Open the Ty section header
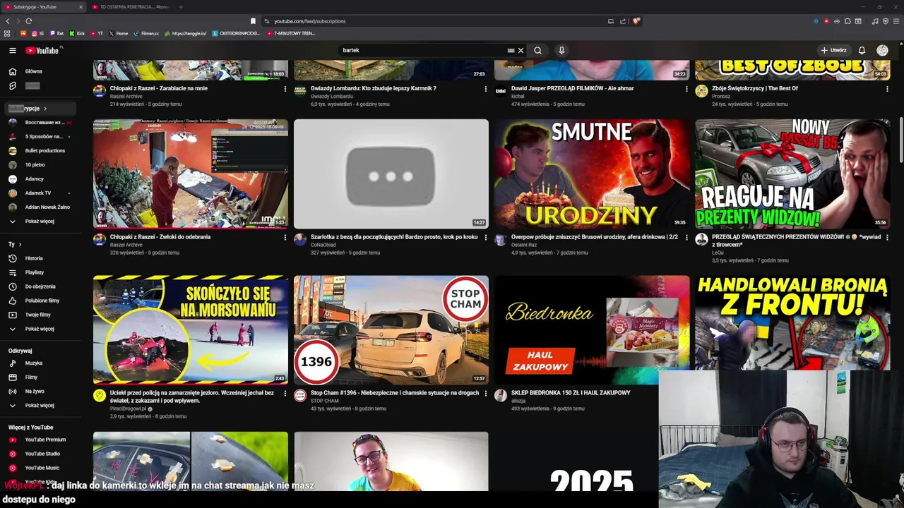This screenshot has width=904, height=508. [16, 244]
